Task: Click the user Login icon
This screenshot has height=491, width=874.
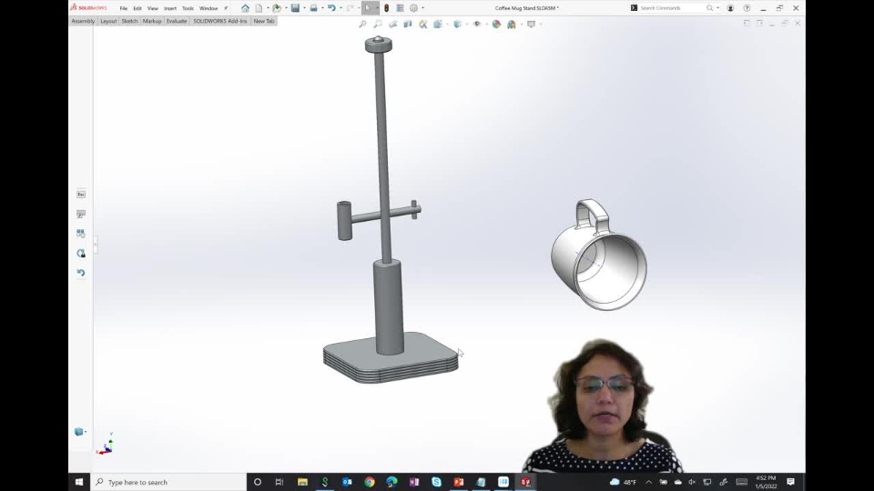Action: pos(730,8)
